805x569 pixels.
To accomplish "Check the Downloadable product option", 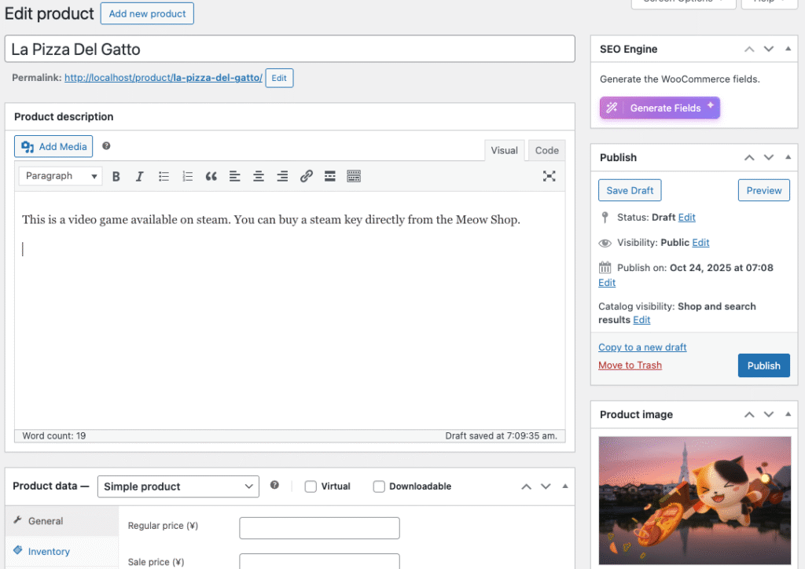I will [379, 486].
